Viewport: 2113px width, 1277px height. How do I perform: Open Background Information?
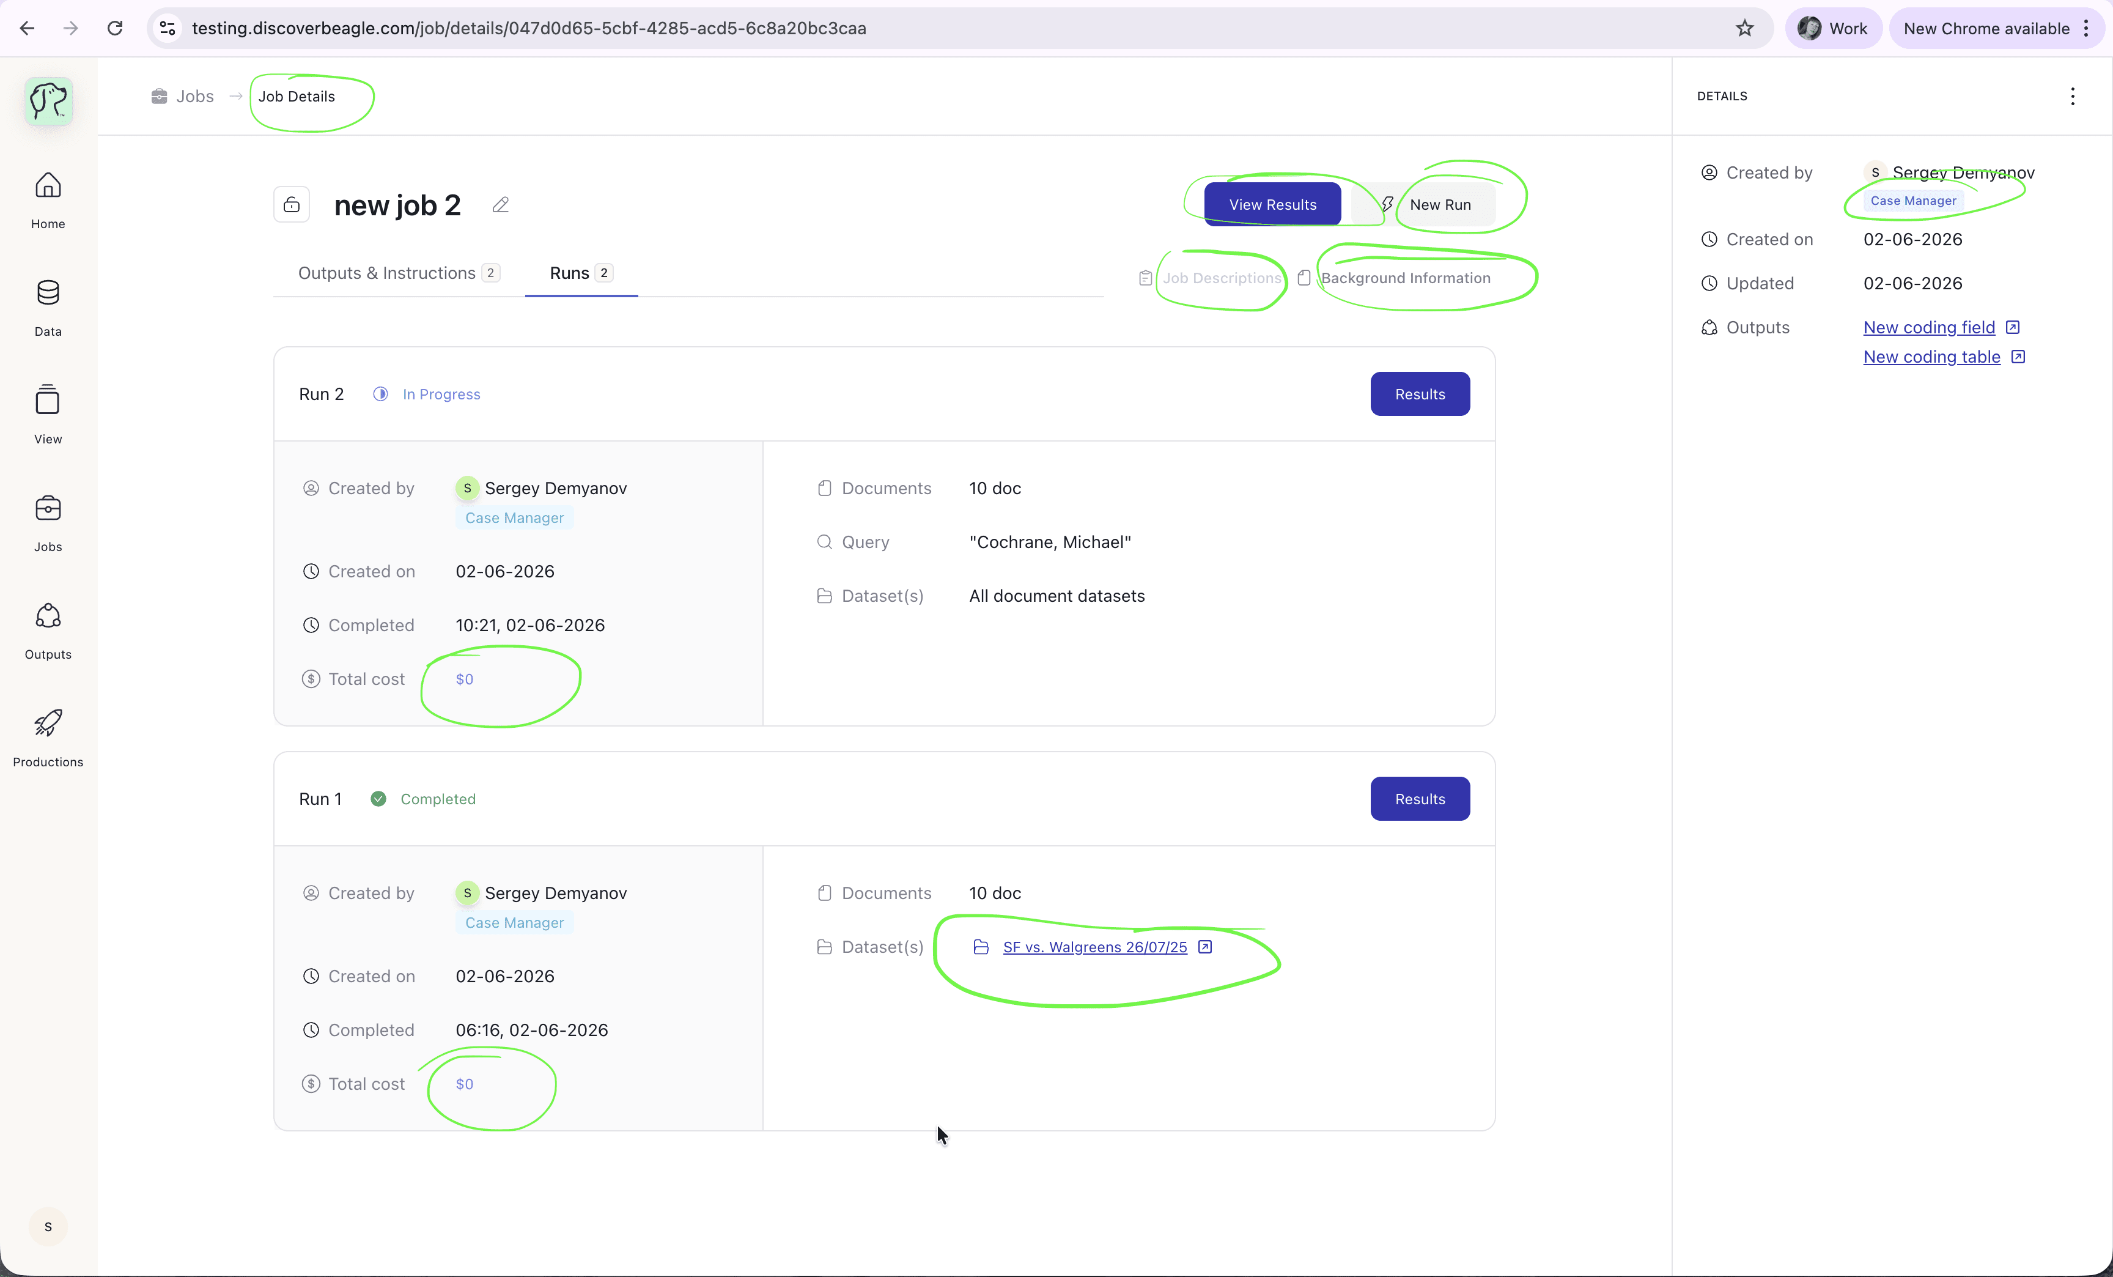(1404, 278)
